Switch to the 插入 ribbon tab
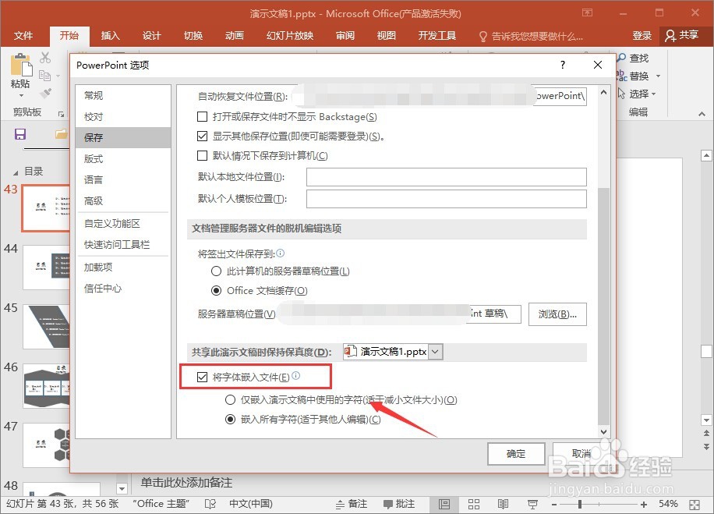Viewport: 714px width, 514px height. click(109, 35)
